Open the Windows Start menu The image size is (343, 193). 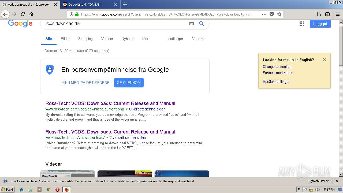[x=7, y=189]
